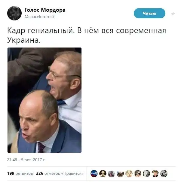Screen dimensions: 187x182
Task: Open the second liker avatar with mustached man
Action: [x=103, y=173]
